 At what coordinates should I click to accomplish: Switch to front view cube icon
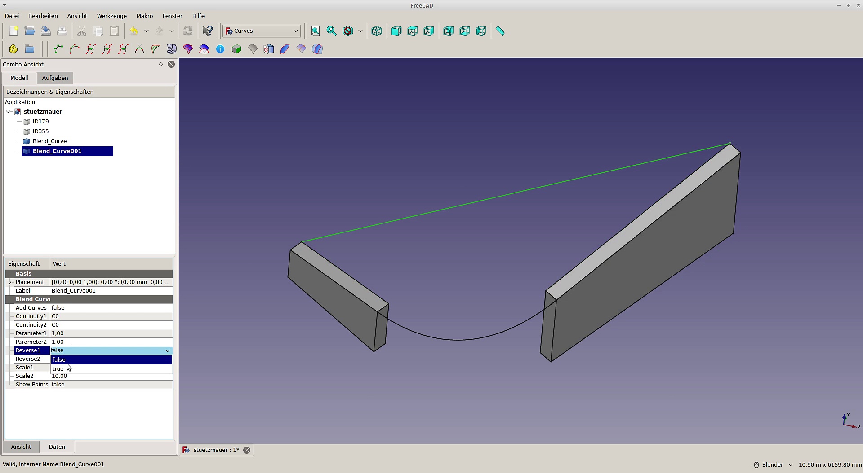[396, 31]
